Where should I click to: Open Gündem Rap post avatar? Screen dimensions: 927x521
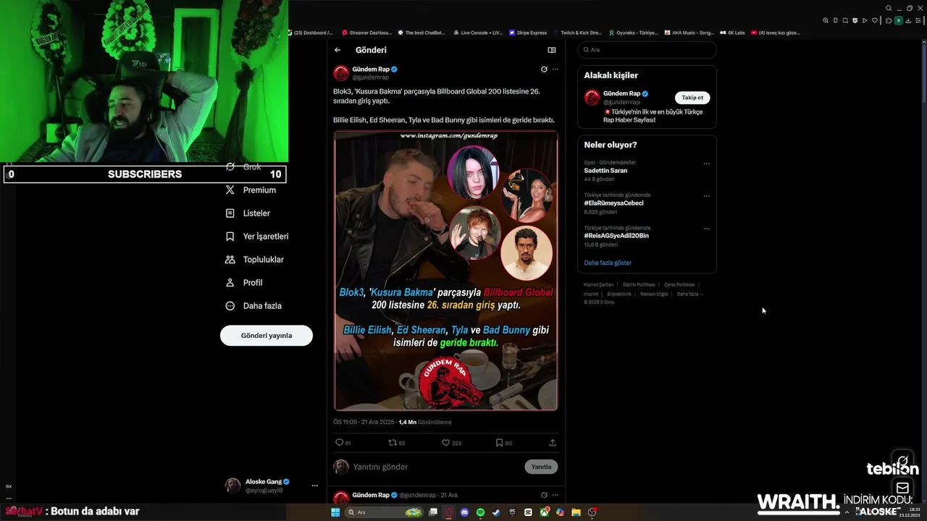341,73
